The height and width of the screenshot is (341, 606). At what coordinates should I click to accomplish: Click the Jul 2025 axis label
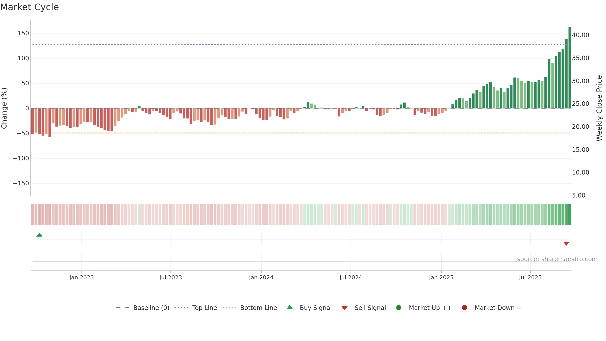tap(530, 278)
